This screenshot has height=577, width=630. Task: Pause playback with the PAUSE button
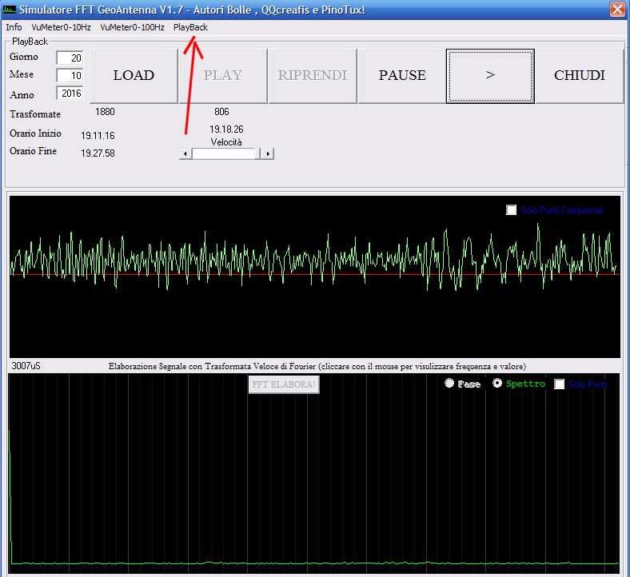tap(402, 76)
